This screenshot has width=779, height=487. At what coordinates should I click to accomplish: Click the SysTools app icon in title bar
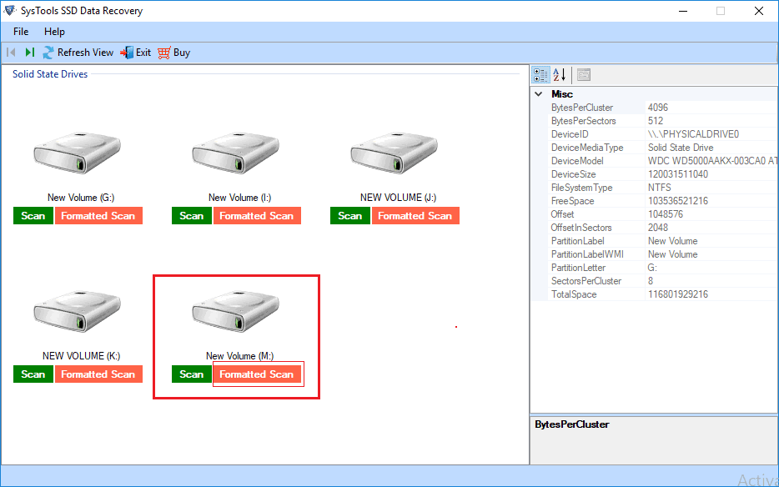pyautogui.click(x=10, y=11)
